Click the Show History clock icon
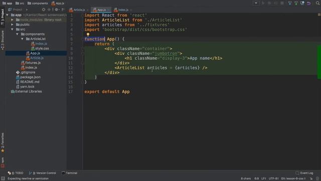Image resolution: width=321 pixels, height=181 pixels. (302, 3)
